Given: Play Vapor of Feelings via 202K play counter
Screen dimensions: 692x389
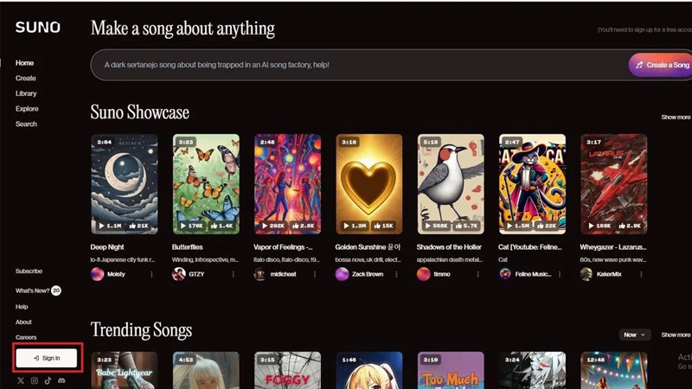Looking at the screenshot, I should (x=273, y=226).
